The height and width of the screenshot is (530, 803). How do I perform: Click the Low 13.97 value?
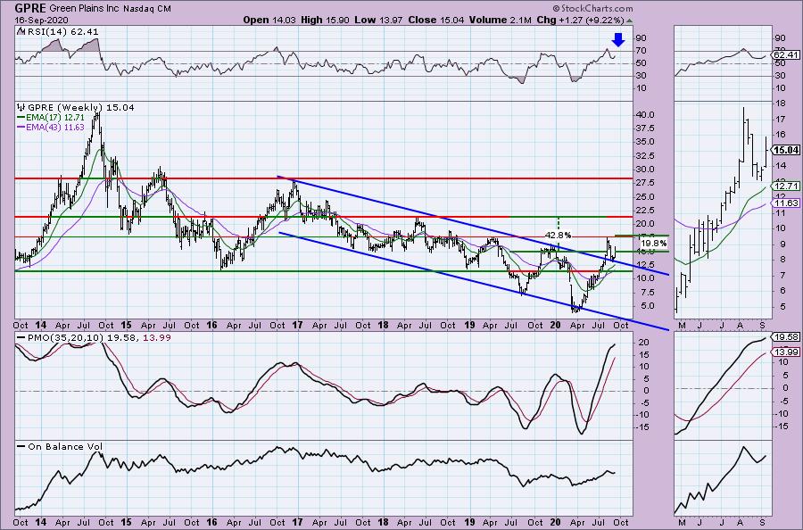[379, 20]
